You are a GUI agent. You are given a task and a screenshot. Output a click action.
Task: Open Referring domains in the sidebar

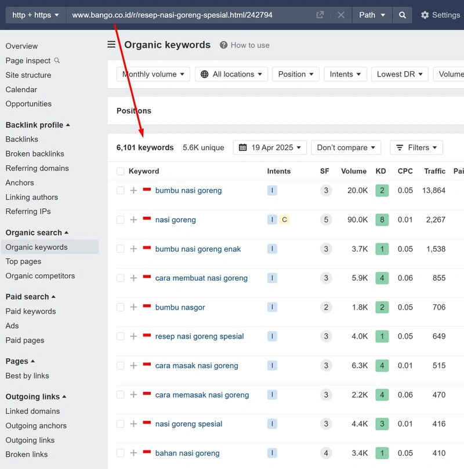click(37, 168)
